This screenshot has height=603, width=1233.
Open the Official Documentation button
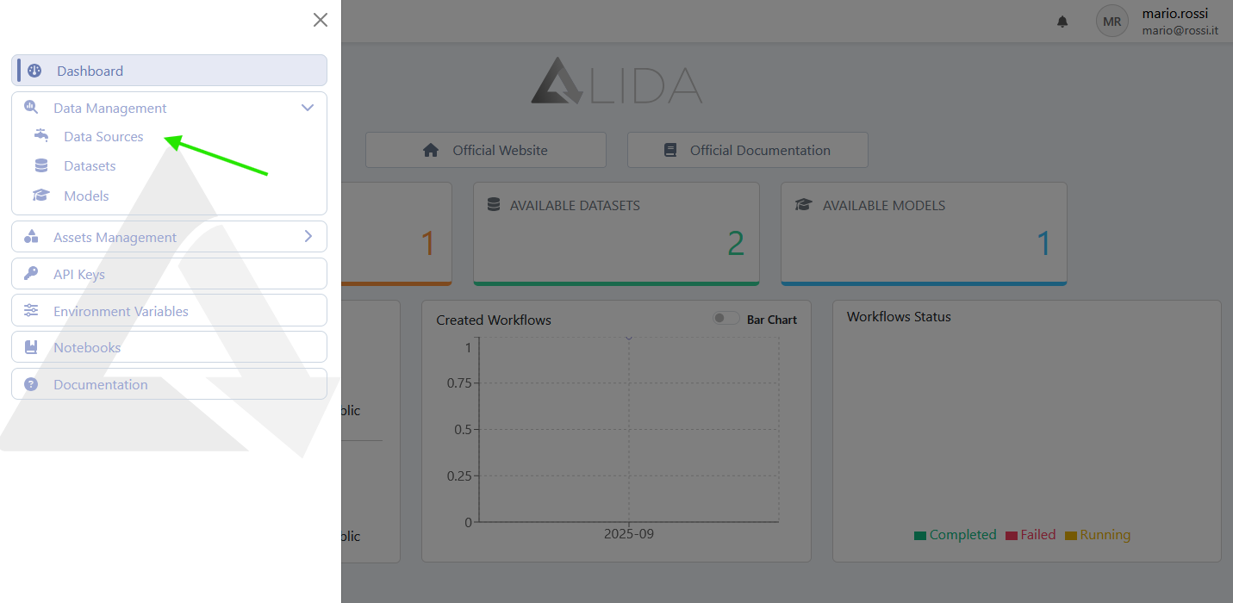748,150
